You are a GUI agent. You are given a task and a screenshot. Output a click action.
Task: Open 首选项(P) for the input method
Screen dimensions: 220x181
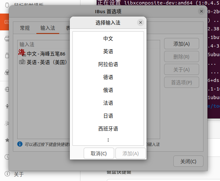[182, 82]
